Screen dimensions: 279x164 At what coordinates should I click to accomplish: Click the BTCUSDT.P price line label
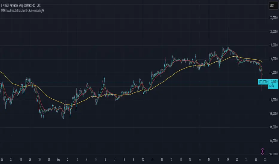click(263, 82)
